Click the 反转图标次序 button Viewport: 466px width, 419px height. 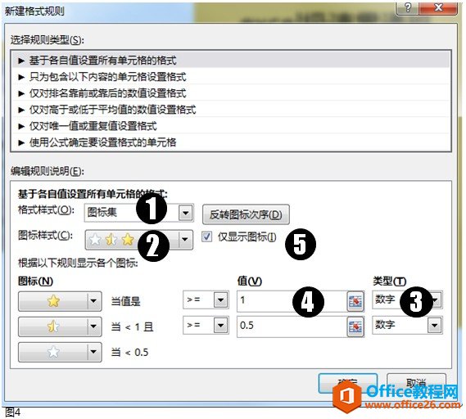click(246, 214)
